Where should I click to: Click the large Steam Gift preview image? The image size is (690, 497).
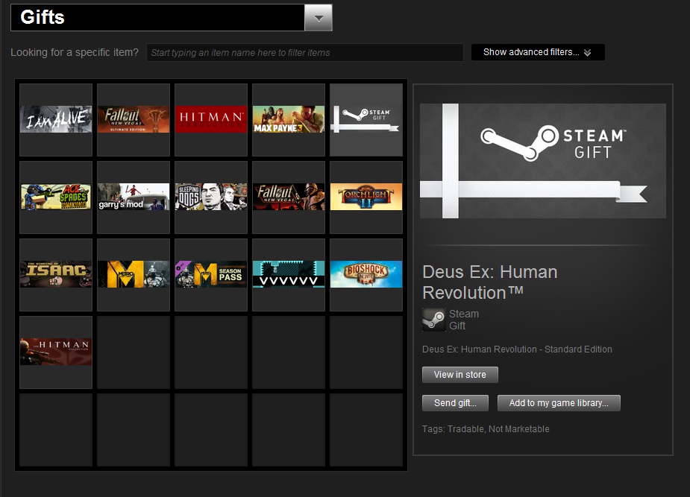(542, 161)
